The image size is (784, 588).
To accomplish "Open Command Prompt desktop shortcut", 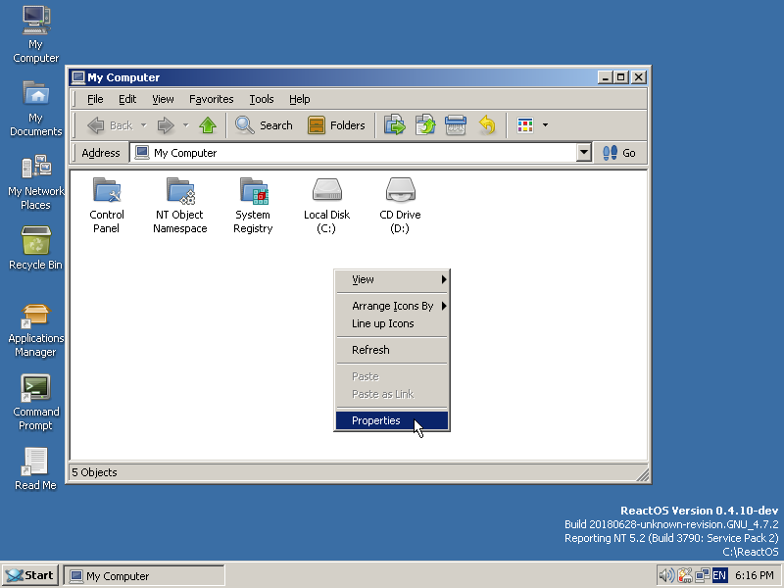I will (35, 403).
